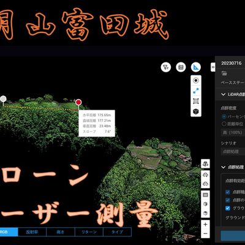Screen dimensions: 245x245
Task: Click the 直線距離 177.21m value
Action: pyautogui.click(x=104, y=121)
